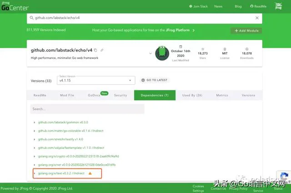Click the arrow after JFrog Platform banner
The width and height of the screenshot is (291, 193).
point(194,30)
